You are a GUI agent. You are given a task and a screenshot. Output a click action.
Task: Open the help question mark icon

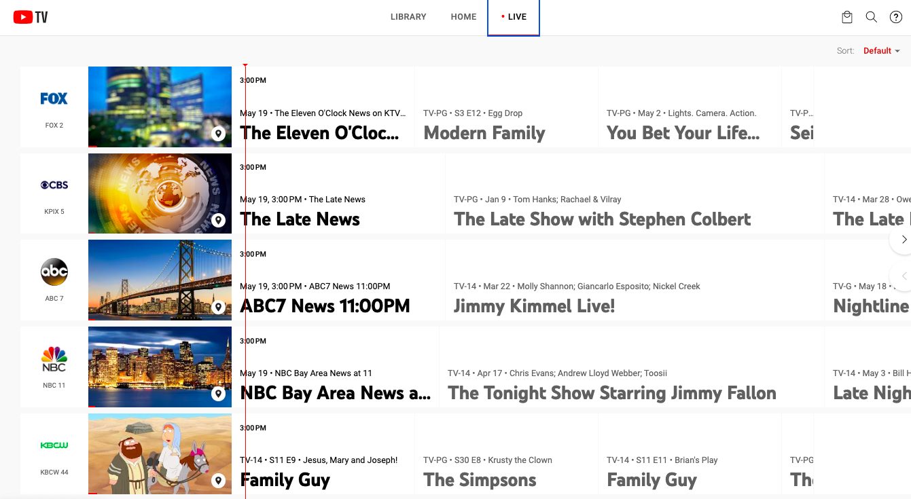(895, 18)
